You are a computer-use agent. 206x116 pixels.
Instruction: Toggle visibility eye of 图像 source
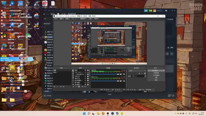pos(85,70)
